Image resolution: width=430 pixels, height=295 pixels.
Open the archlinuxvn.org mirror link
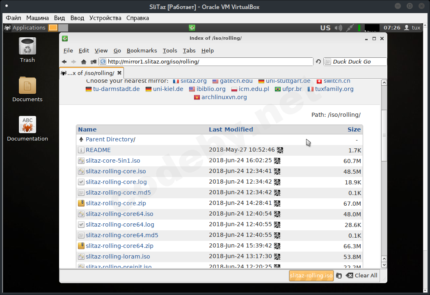[224, 97]
